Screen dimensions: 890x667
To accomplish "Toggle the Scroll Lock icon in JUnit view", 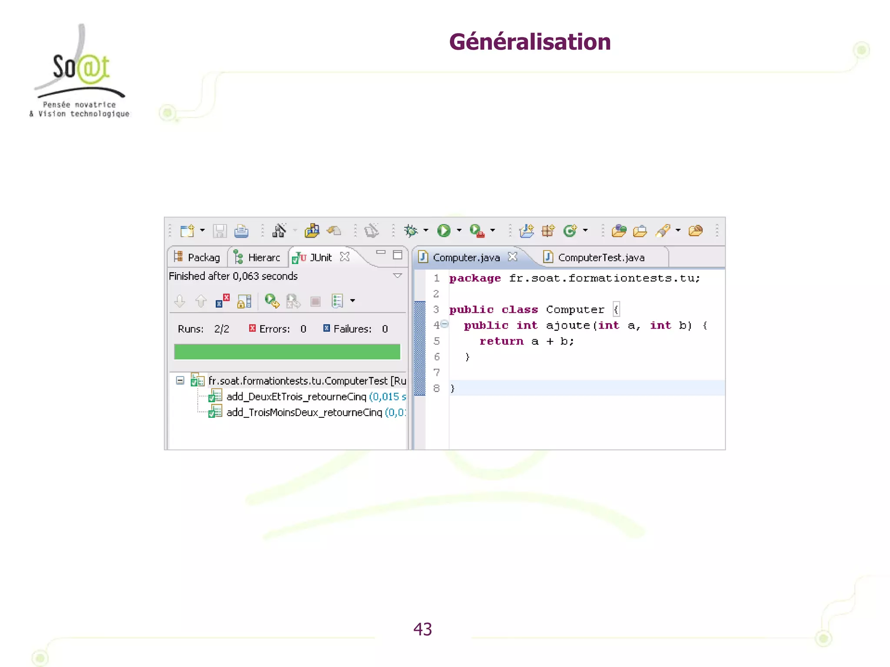I will (x=244, y=301).
